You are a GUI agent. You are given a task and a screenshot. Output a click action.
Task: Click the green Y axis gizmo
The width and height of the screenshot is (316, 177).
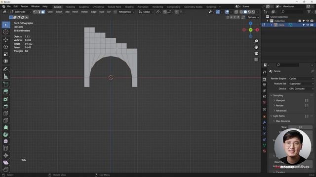pyautogui.click(x=250, y=30)
